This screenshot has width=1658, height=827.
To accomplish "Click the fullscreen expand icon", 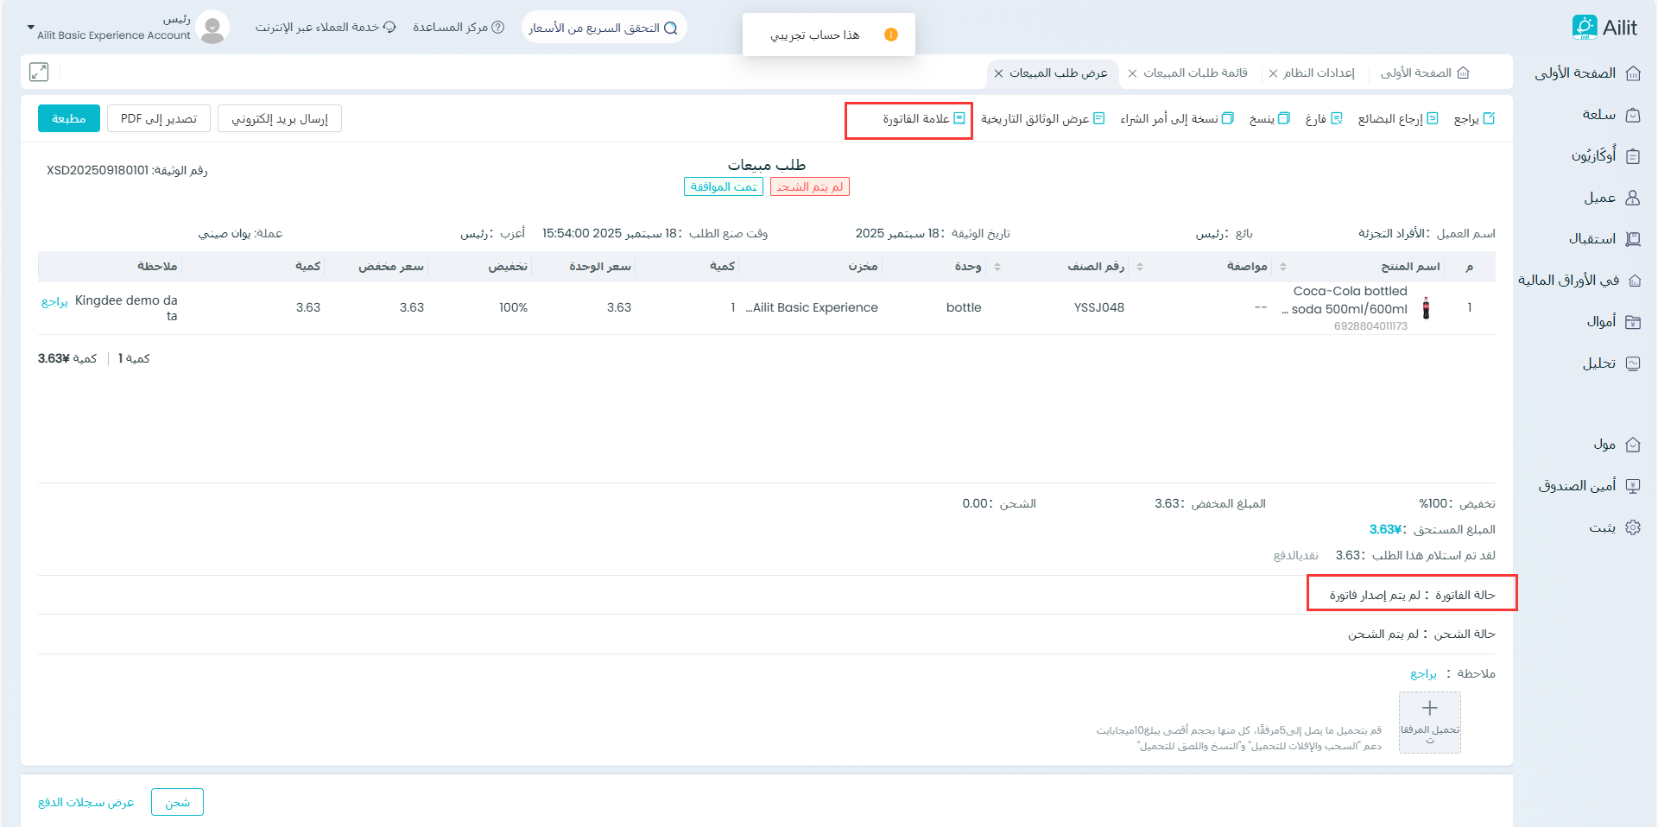I will tap(39, 73).
